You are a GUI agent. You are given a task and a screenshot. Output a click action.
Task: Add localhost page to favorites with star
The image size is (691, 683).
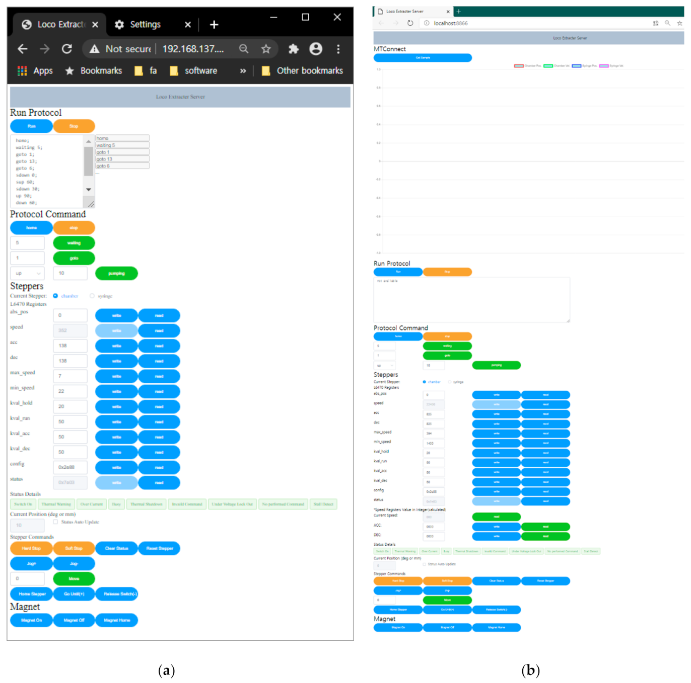(x=679, y=23)
